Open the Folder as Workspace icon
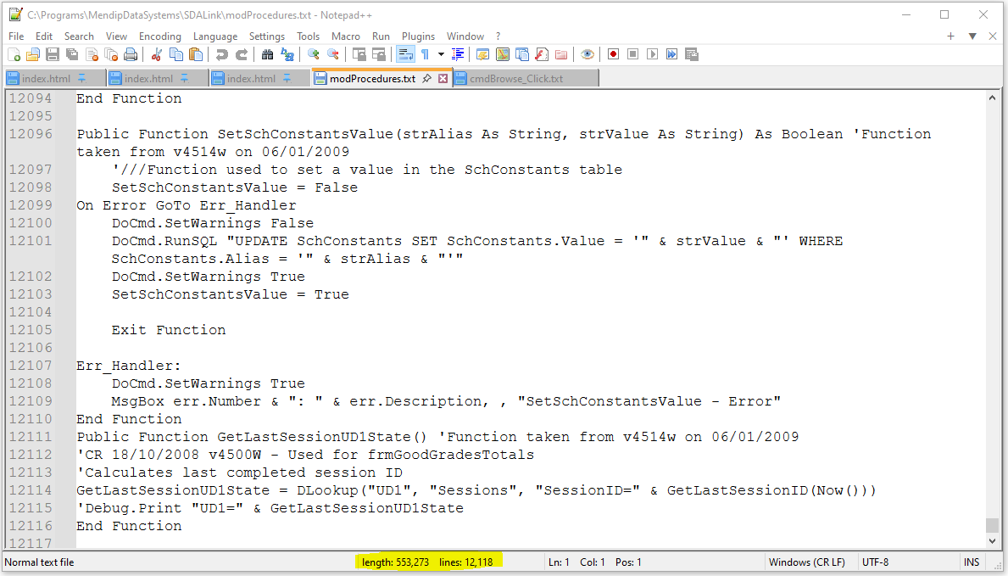Image resolution: width=1008 pixels, height=576 pixels. click(561, 54)
